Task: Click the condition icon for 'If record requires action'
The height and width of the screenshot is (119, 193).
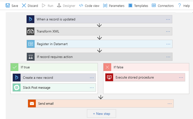Action: [x=31, y=57]
